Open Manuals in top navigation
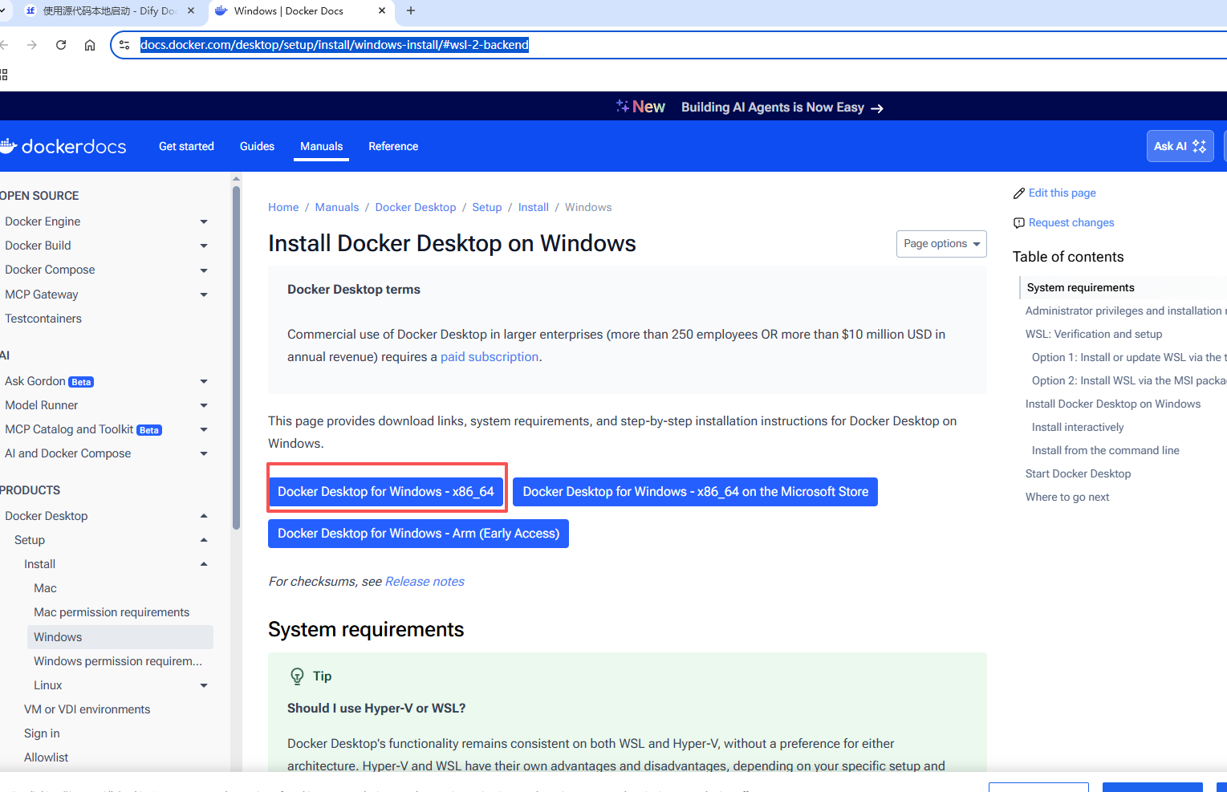The image size is (1227, 792). pos(321,146)
